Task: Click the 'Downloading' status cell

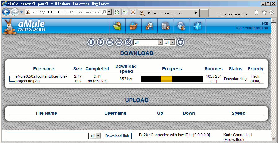Action: click(235, 79)
